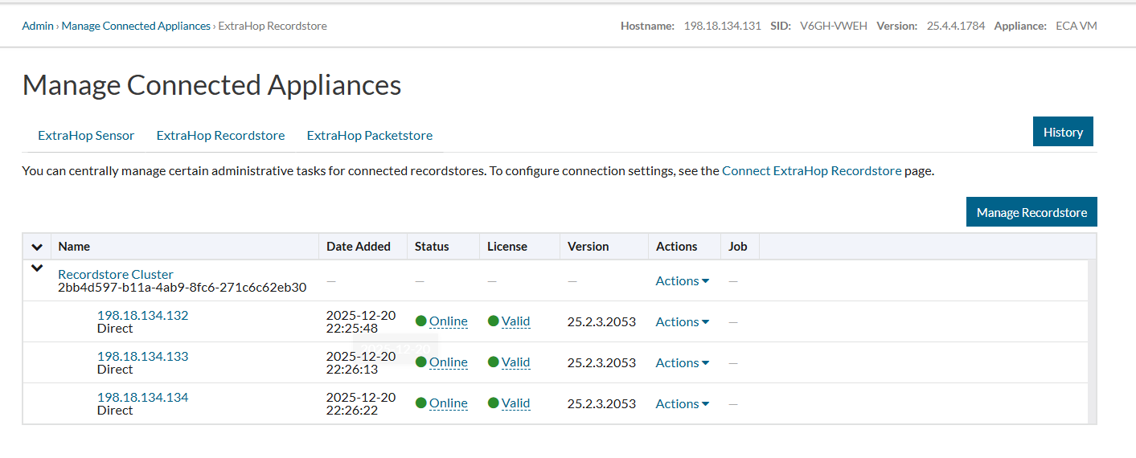Click date added 2025-12-20 22:25:48
Screen dimensions: 1136x458
(361, 321)
